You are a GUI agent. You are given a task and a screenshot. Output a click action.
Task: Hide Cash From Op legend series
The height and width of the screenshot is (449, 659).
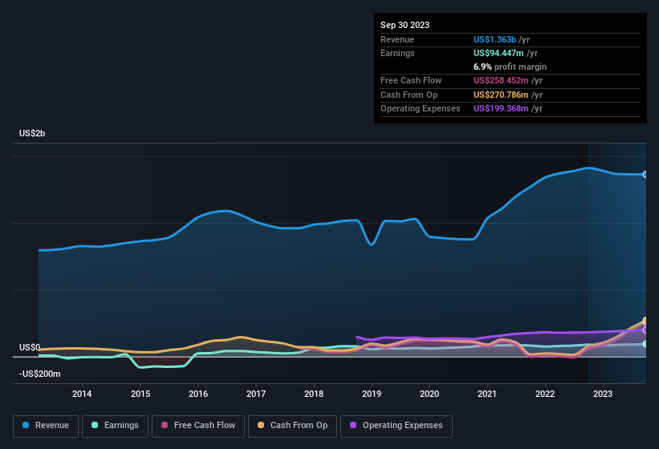click(x=293, y=425)
